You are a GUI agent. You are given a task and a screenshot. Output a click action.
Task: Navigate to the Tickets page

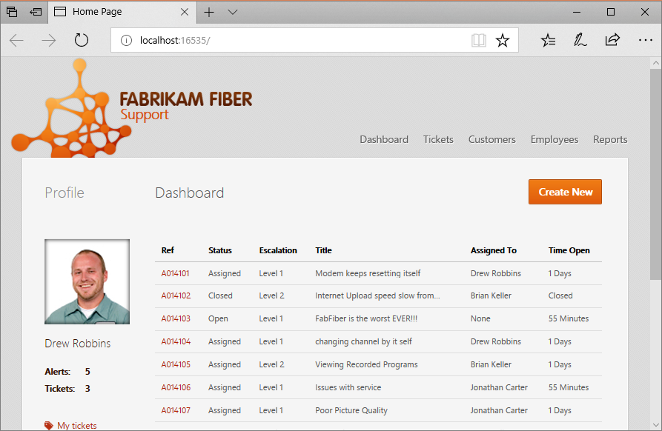438,139
